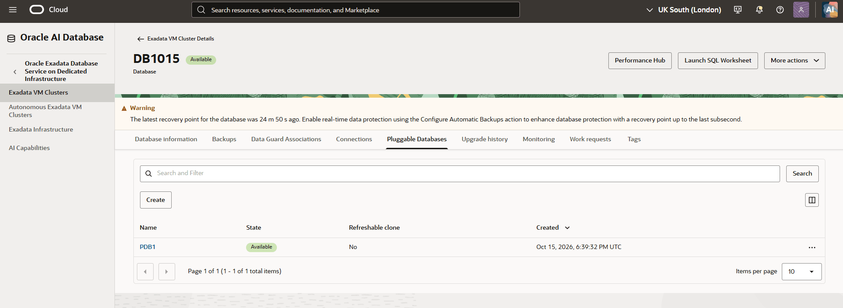
Task: Click the Search button
Action: (802, 174)
